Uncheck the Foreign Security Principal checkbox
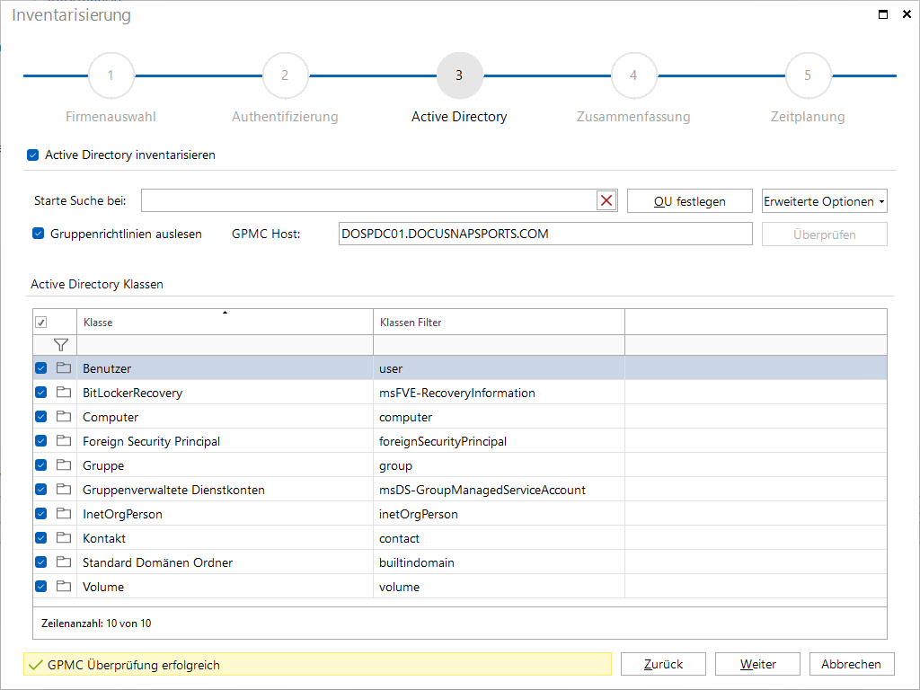This screenshot has height=690, width=920. pyautogui.click(x=40, y=440)
